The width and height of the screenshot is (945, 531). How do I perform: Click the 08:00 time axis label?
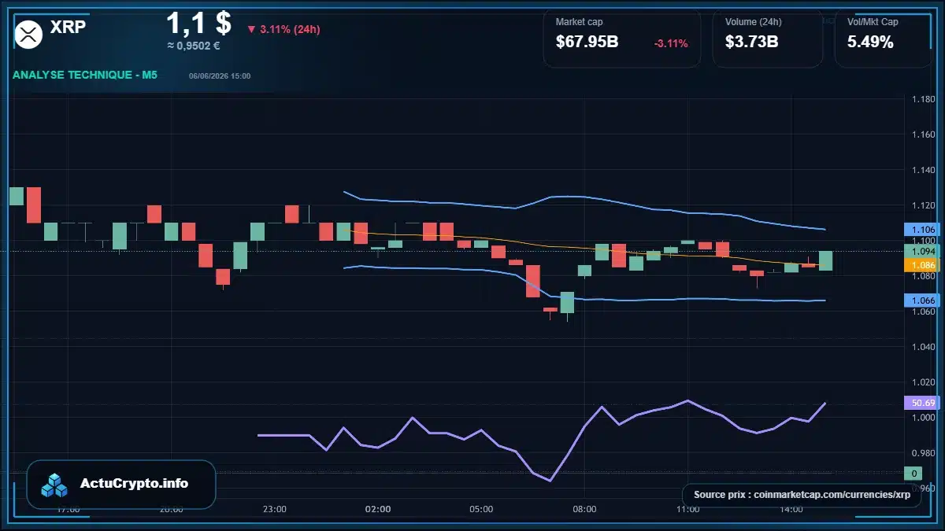pos(584,509)
